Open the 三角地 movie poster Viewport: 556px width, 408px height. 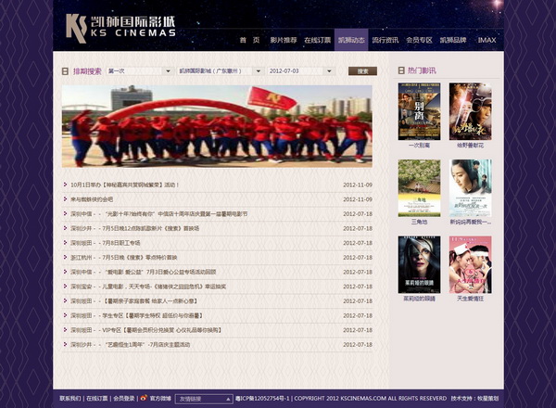419,188
